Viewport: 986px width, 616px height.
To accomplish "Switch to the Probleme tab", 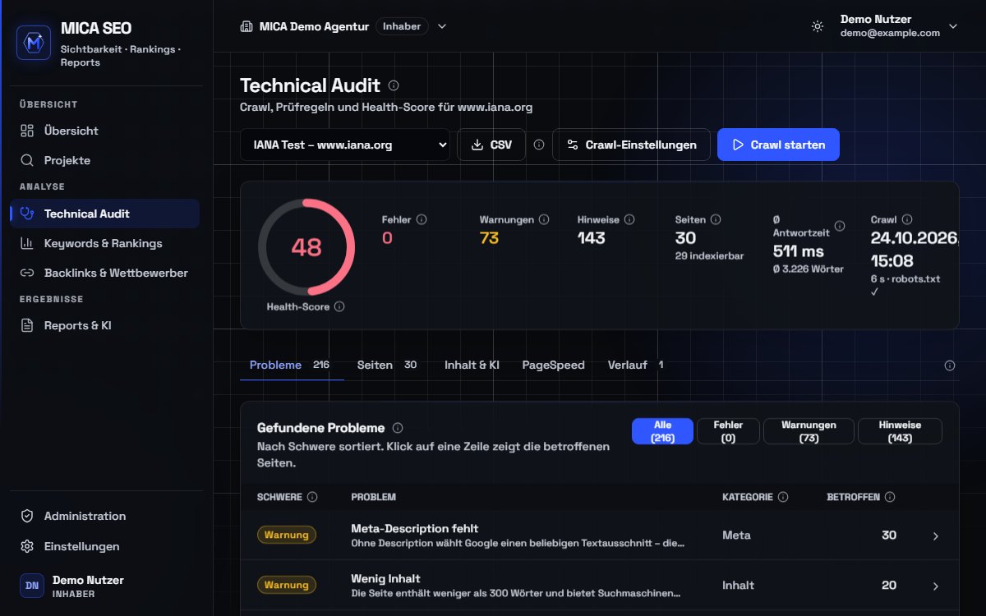I will click(x=292, y=365).
